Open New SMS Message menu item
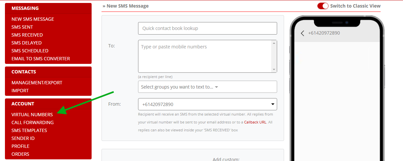 [33, 19]
